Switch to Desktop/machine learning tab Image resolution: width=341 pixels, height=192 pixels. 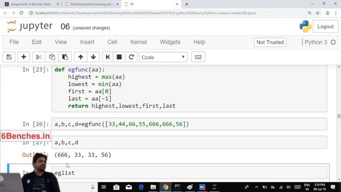point(91,4)
